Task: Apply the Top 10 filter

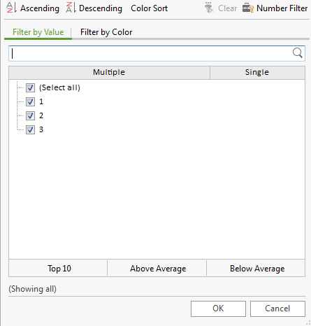Action: click(x=59, y=269)
